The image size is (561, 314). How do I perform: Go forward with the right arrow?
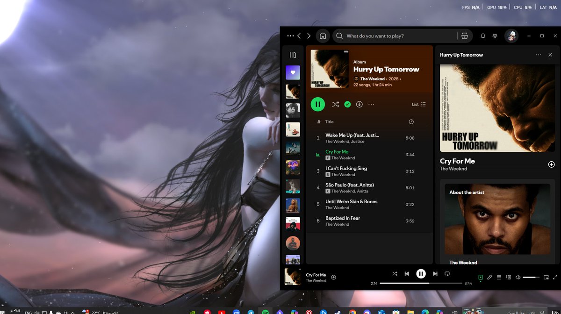309,36
